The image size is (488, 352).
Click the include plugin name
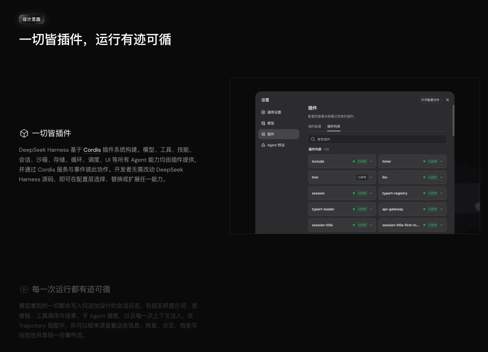coord(318,161)
